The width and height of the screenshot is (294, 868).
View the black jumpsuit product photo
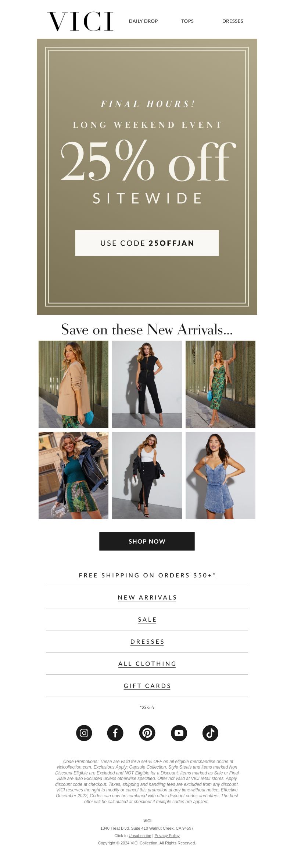click(147, 384)
